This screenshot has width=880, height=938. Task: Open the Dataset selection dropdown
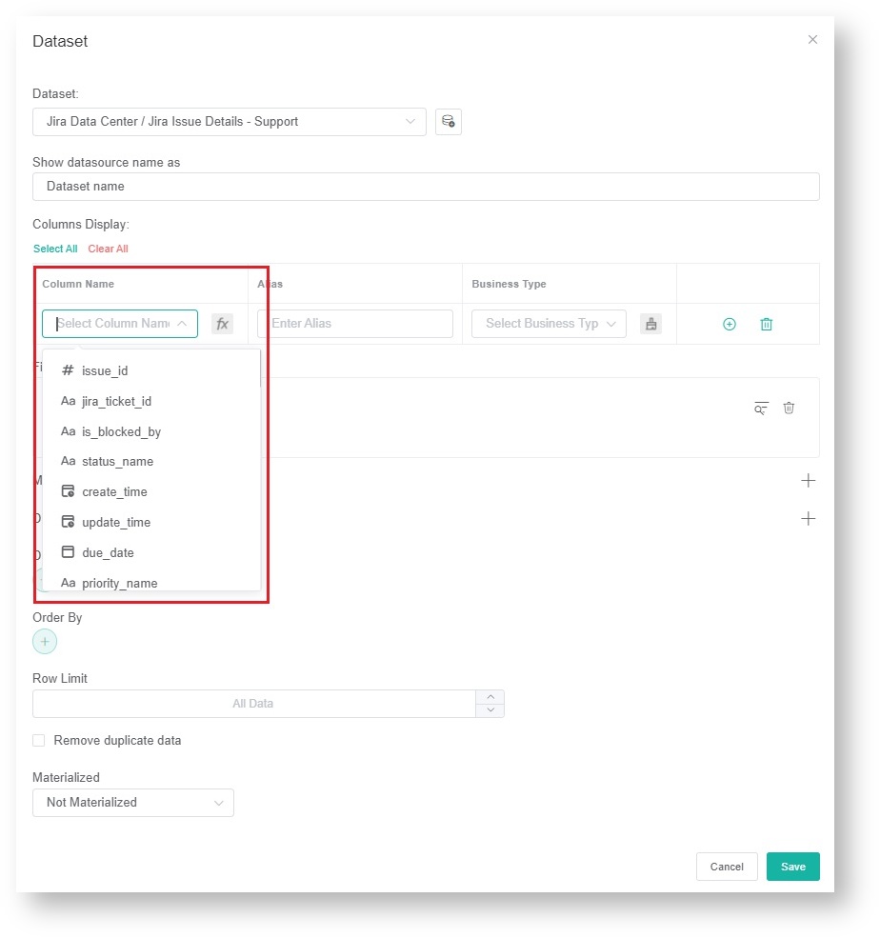point(229,122)
